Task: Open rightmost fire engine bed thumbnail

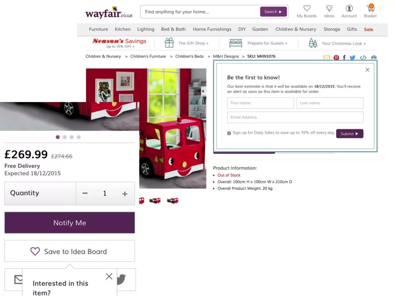Action: (x=172, y=200)
